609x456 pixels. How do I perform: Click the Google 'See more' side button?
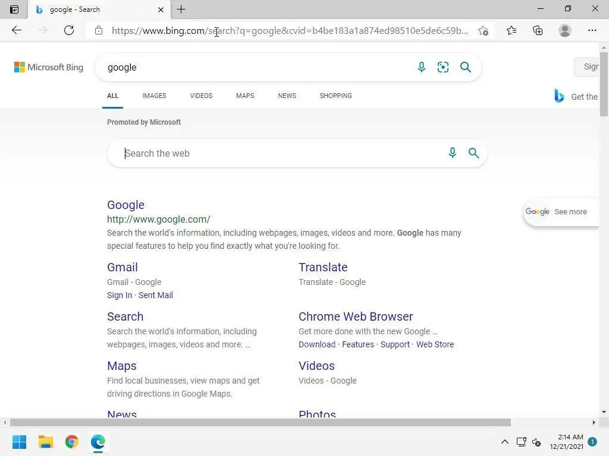coord(561,212)
